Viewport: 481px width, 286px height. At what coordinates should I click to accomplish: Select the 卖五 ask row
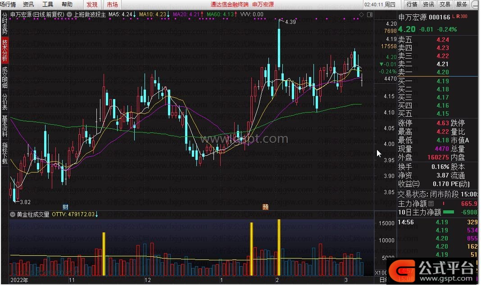(437, 40)
